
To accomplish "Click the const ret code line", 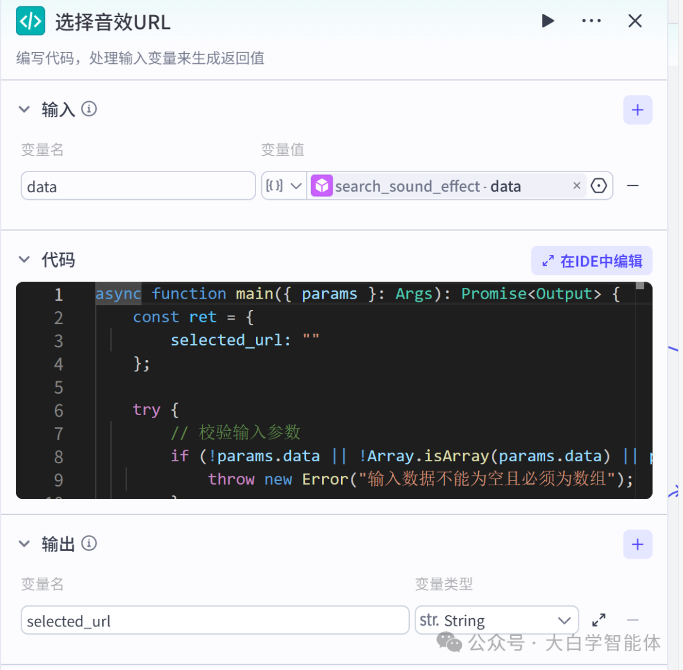I will tap(193, 317).
